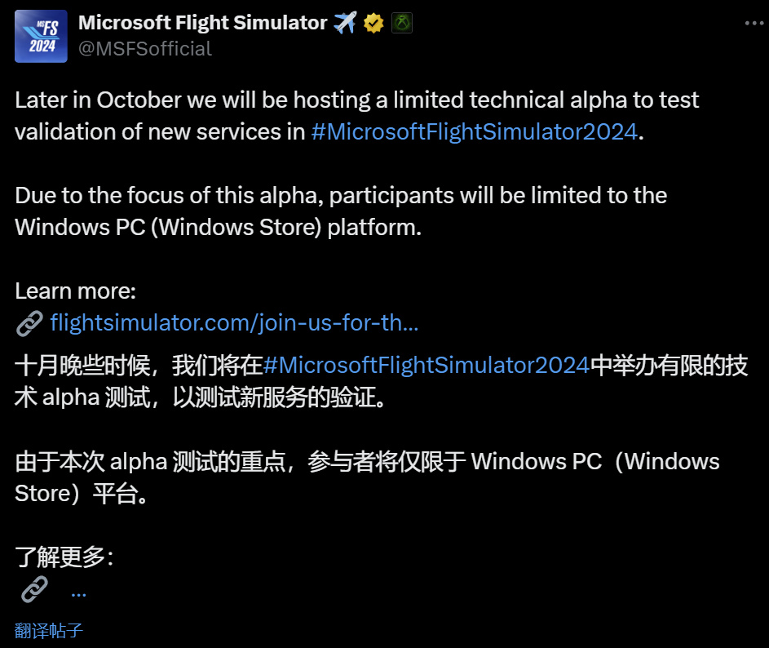The height and width of the screenshot is (648, 769).
Task: Click the MSFS 2024 profile avatar
Action: (42, 37)
